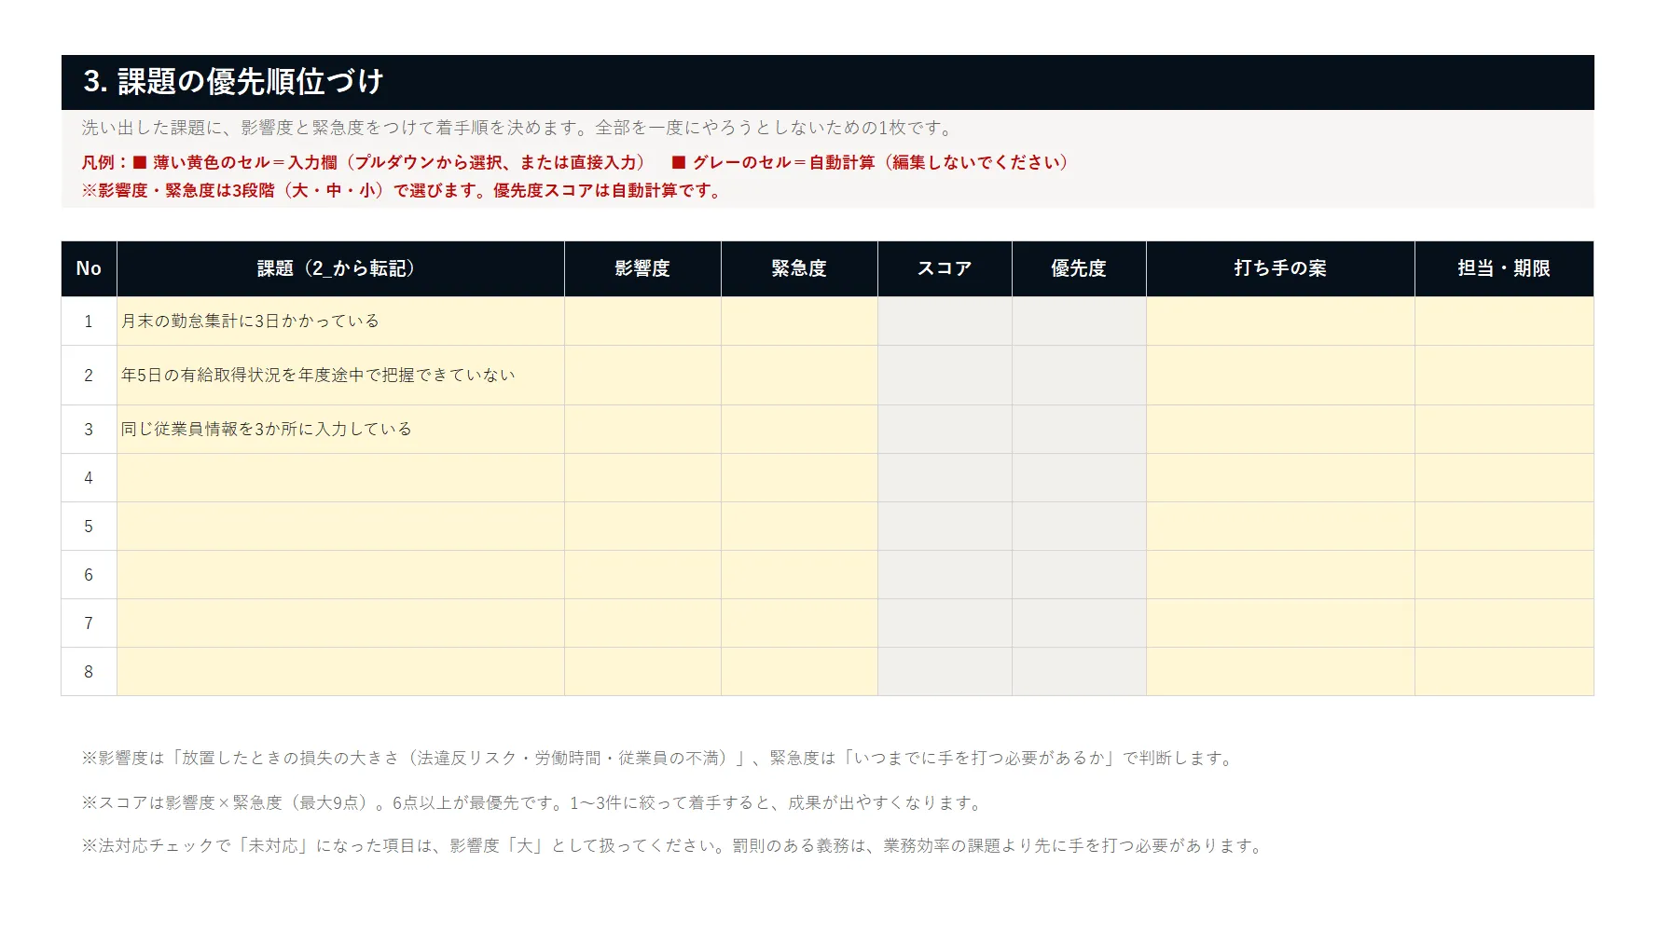
Task: Select the cell '同じ従業員情報を3か所に入力している'
Action: [340, 430]
